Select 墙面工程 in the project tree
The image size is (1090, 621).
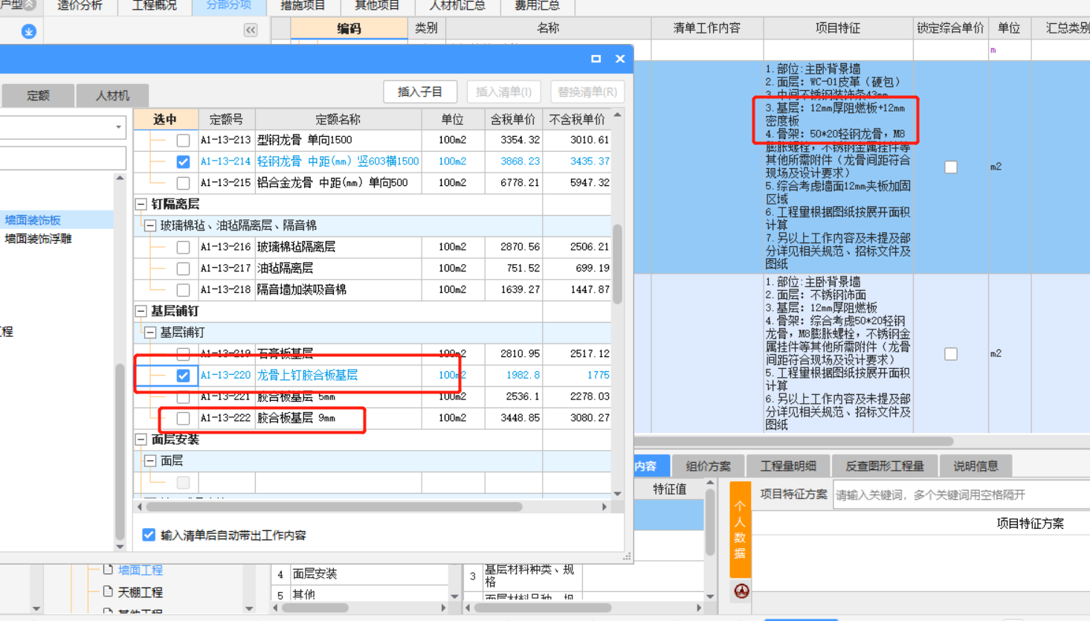pyautogui.click(x=141, y=570)
